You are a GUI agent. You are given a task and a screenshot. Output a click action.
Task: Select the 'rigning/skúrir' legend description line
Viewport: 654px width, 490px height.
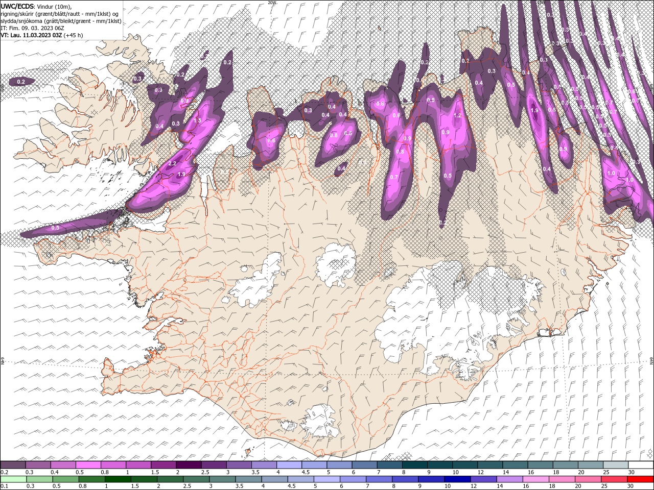click(60, 14)
